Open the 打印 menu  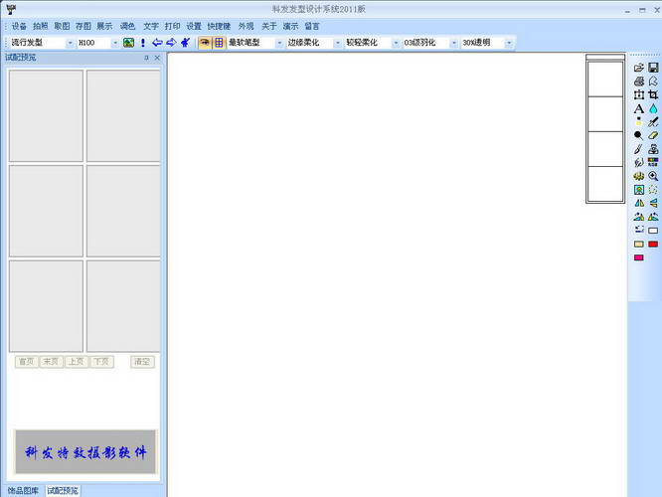click(172, 26)
